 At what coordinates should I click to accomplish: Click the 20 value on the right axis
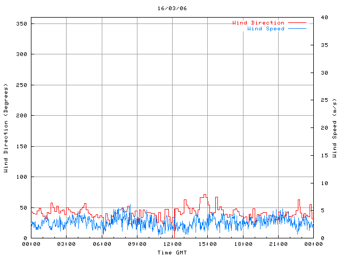tap(324, 128)
